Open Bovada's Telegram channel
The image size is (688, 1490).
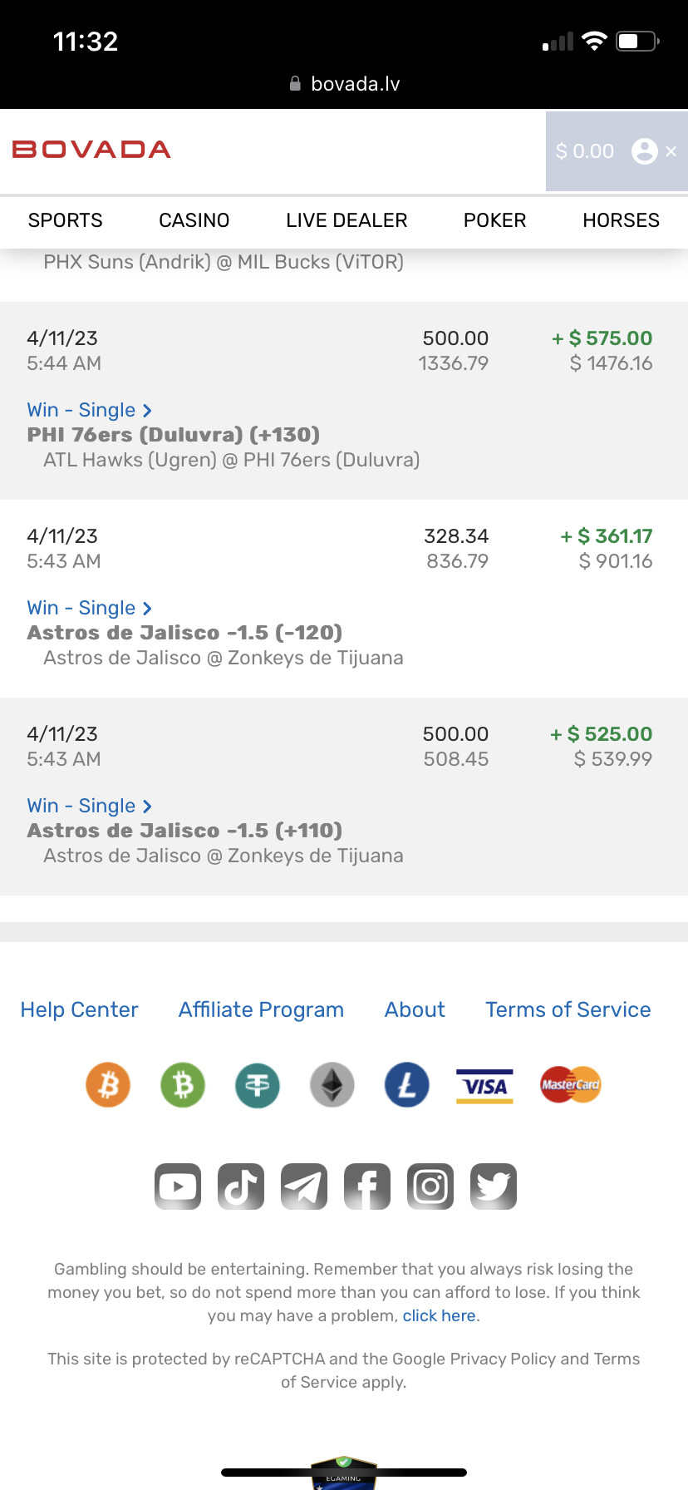point(304,1187)
